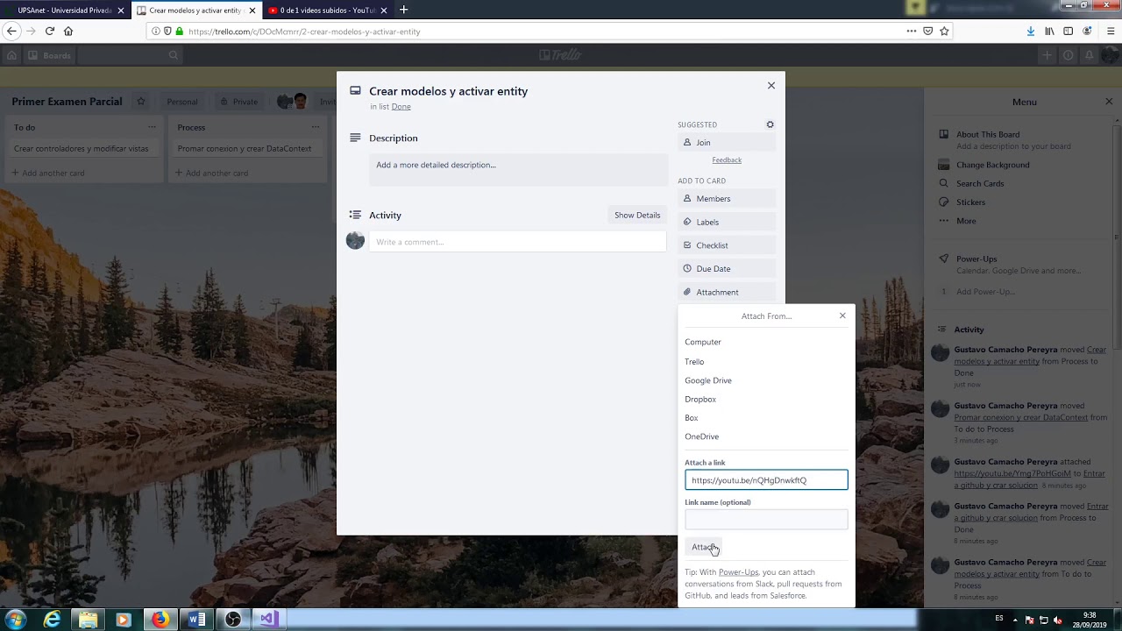Click the create plus icon in header
This screenshot has height=631, width=1122.
(1047, 55)
